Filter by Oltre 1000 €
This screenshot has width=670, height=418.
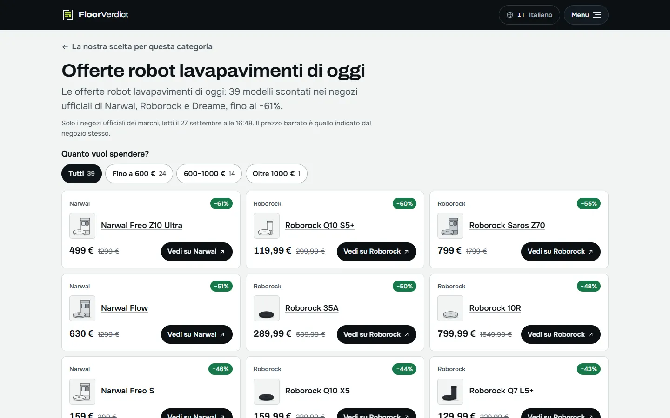tap(276, 174)
